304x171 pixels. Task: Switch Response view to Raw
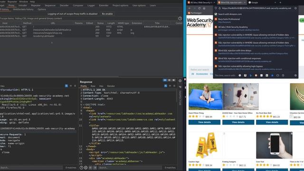(93, 86)
